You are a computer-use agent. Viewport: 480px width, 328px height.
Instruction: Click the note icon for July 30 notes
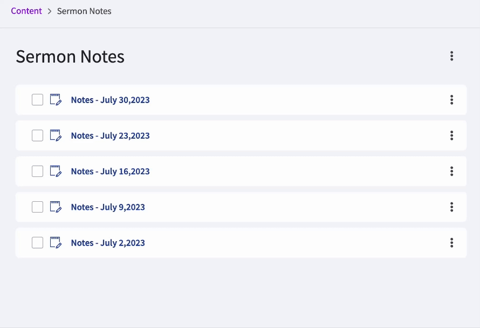tap(56, 100)
